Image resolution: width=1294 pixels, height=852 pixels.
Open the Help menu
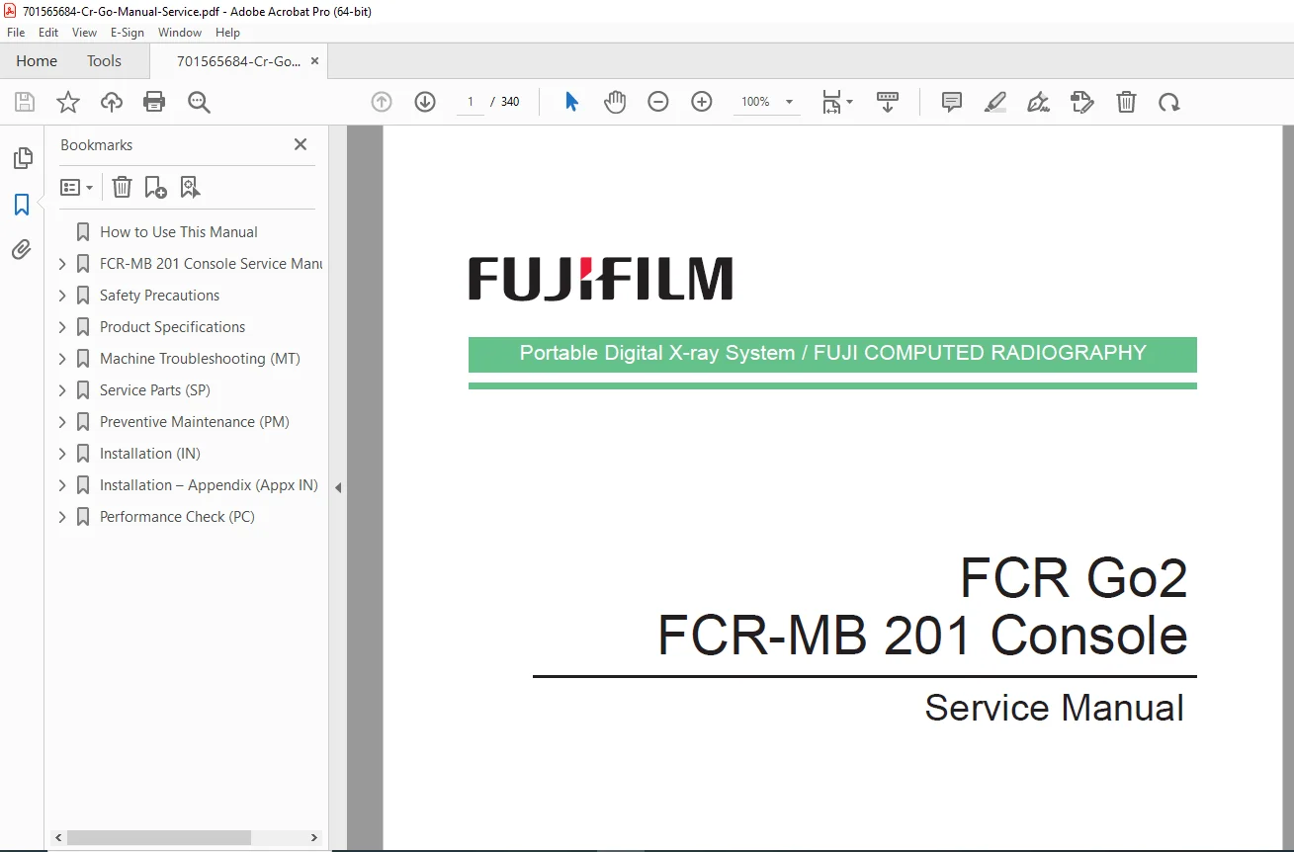pos(228,33)
